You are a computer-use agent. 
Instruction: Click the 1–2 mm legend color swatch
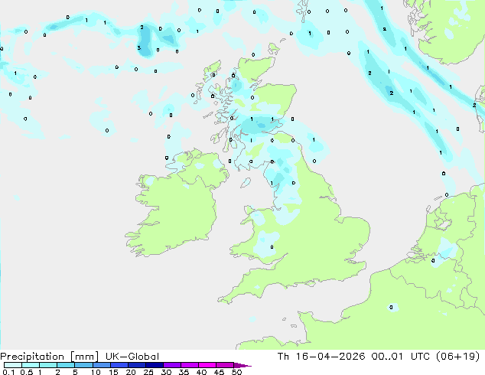(48, 365)
